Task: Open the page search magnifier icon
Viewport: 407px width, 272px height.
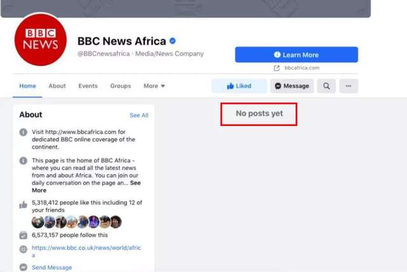Action: [x=326, y=86]
